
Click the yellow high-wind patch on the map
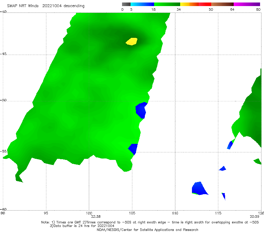click(x=132, y=41)
